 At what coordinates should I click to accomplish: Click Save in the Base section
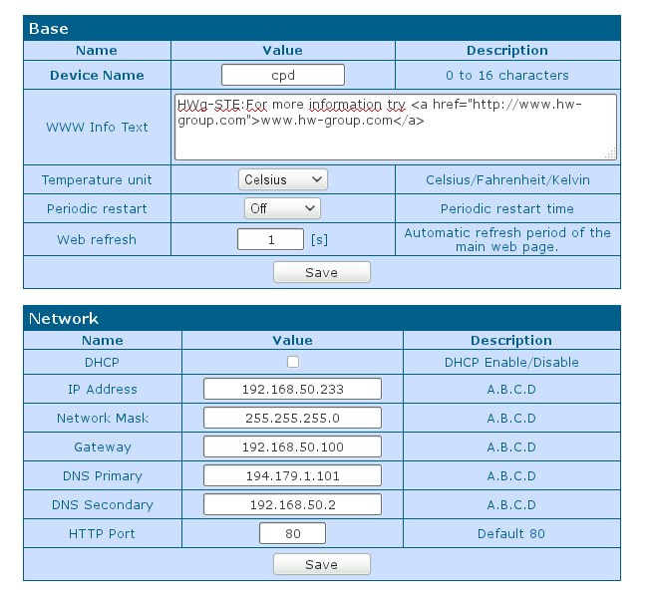tap(321, 272)
